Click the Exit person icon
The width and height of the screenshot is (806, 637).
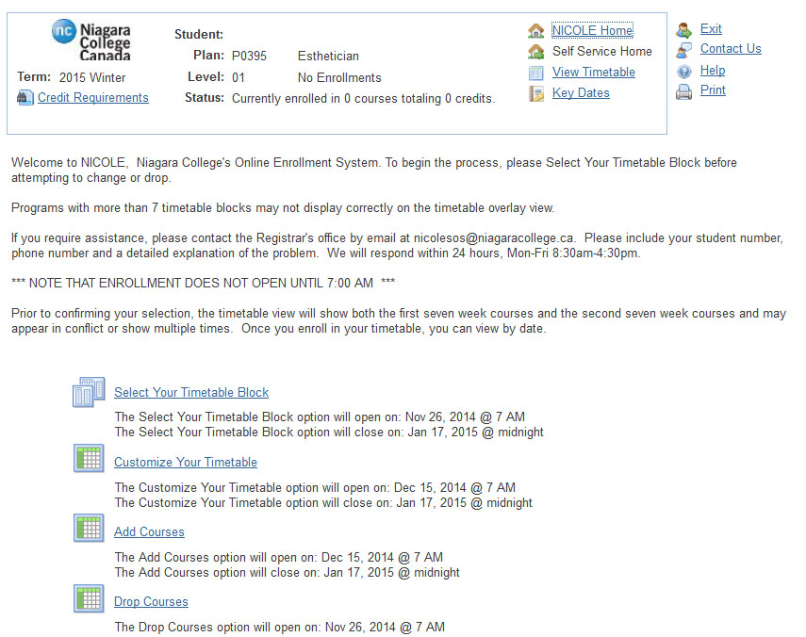684,30
